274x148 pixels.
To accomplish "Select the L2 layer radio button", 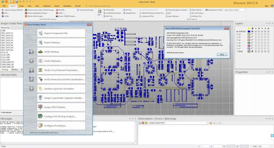I will pyautogui.click(x=237, y=34).
